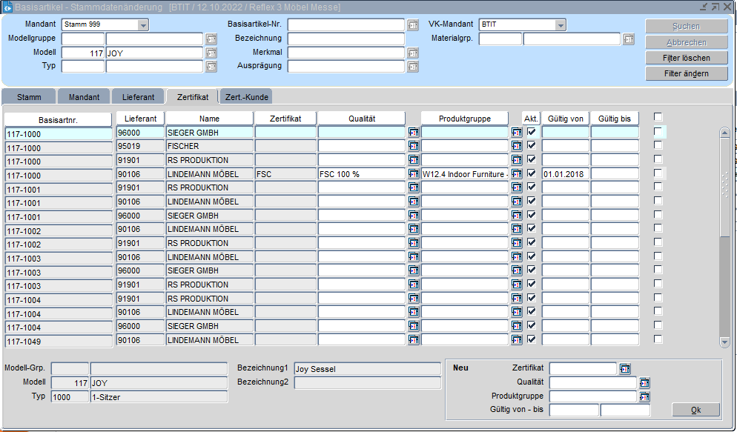Open the VK-Mandant BTIT dropdown
This screenshot has width=737, height=432.
pyautogui.click(x=561, y=25)
